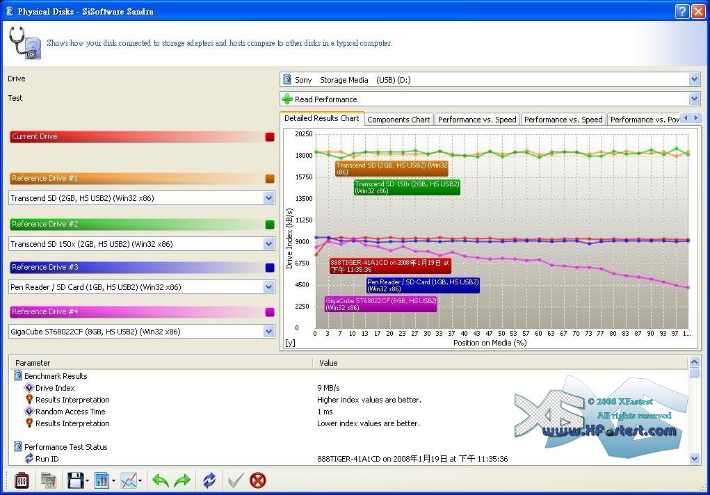Open the help question mark button
Screen dimensions: 710x495
click(x=682, y=11)
